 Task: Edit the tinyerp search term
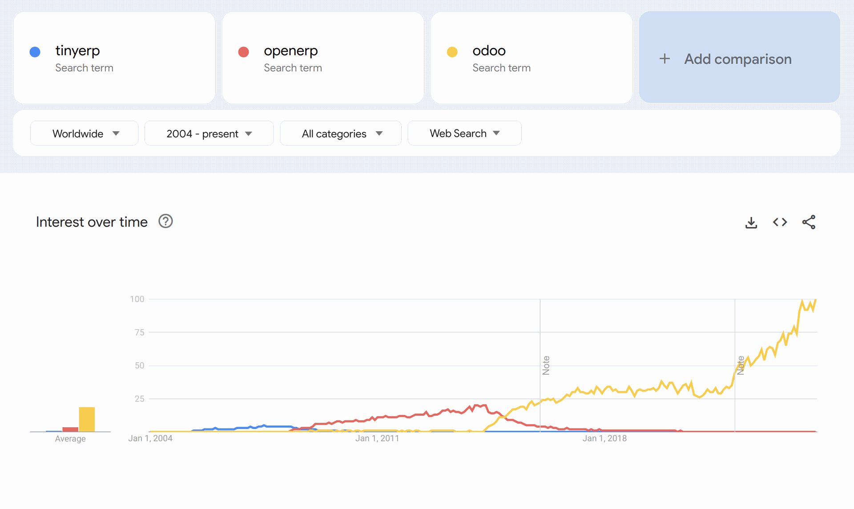[x=114, y=58]
